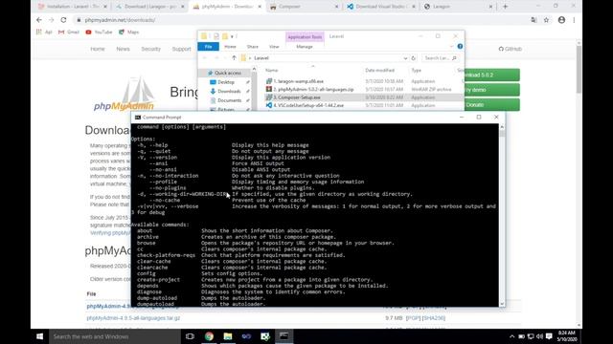Viewport: 613px width, 344px height.
Task: Open Support in phpMyAdmin site nav
Action: coord(181,49)
